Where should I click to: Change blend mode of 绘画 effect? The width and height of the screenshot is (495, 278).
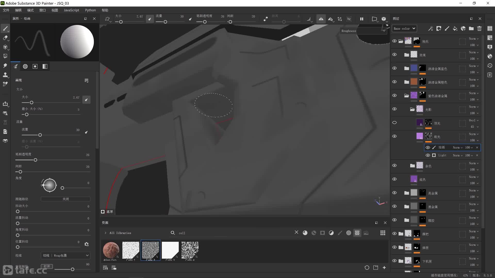click(x=458, y=147)
